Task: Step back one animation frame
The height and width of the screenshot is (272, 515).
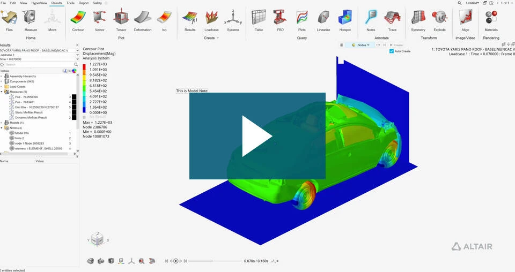Action: (171, 261)
